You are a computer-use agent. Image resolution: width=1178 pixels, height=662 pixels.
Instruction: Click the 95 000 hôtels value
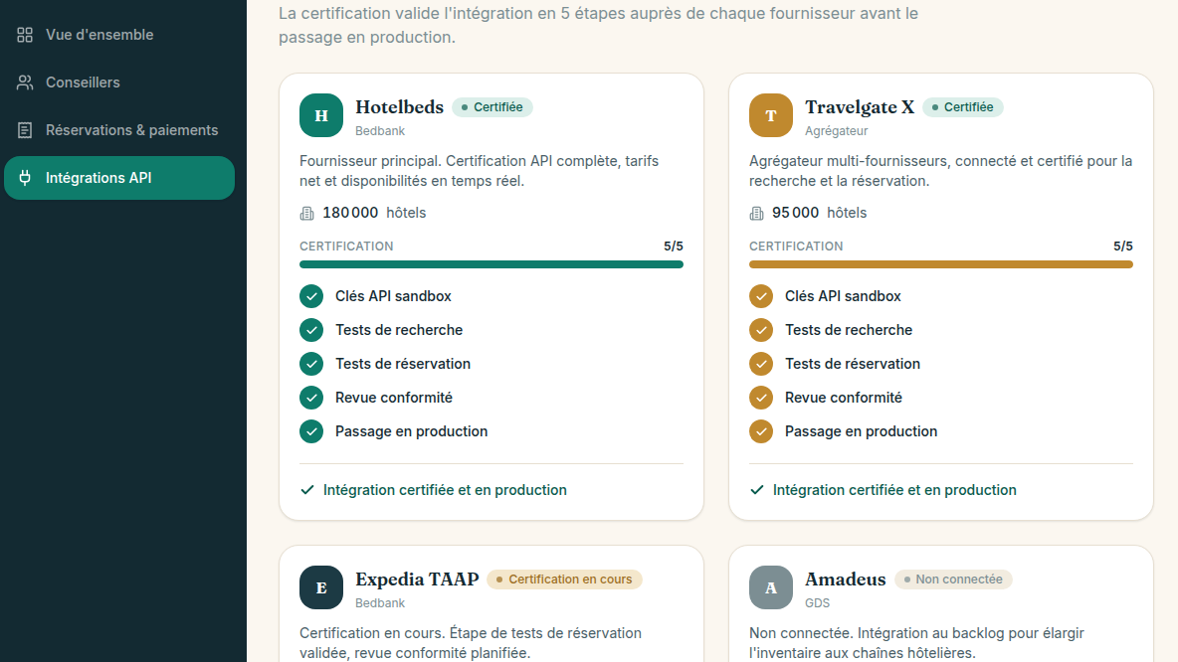click(820, 213)
